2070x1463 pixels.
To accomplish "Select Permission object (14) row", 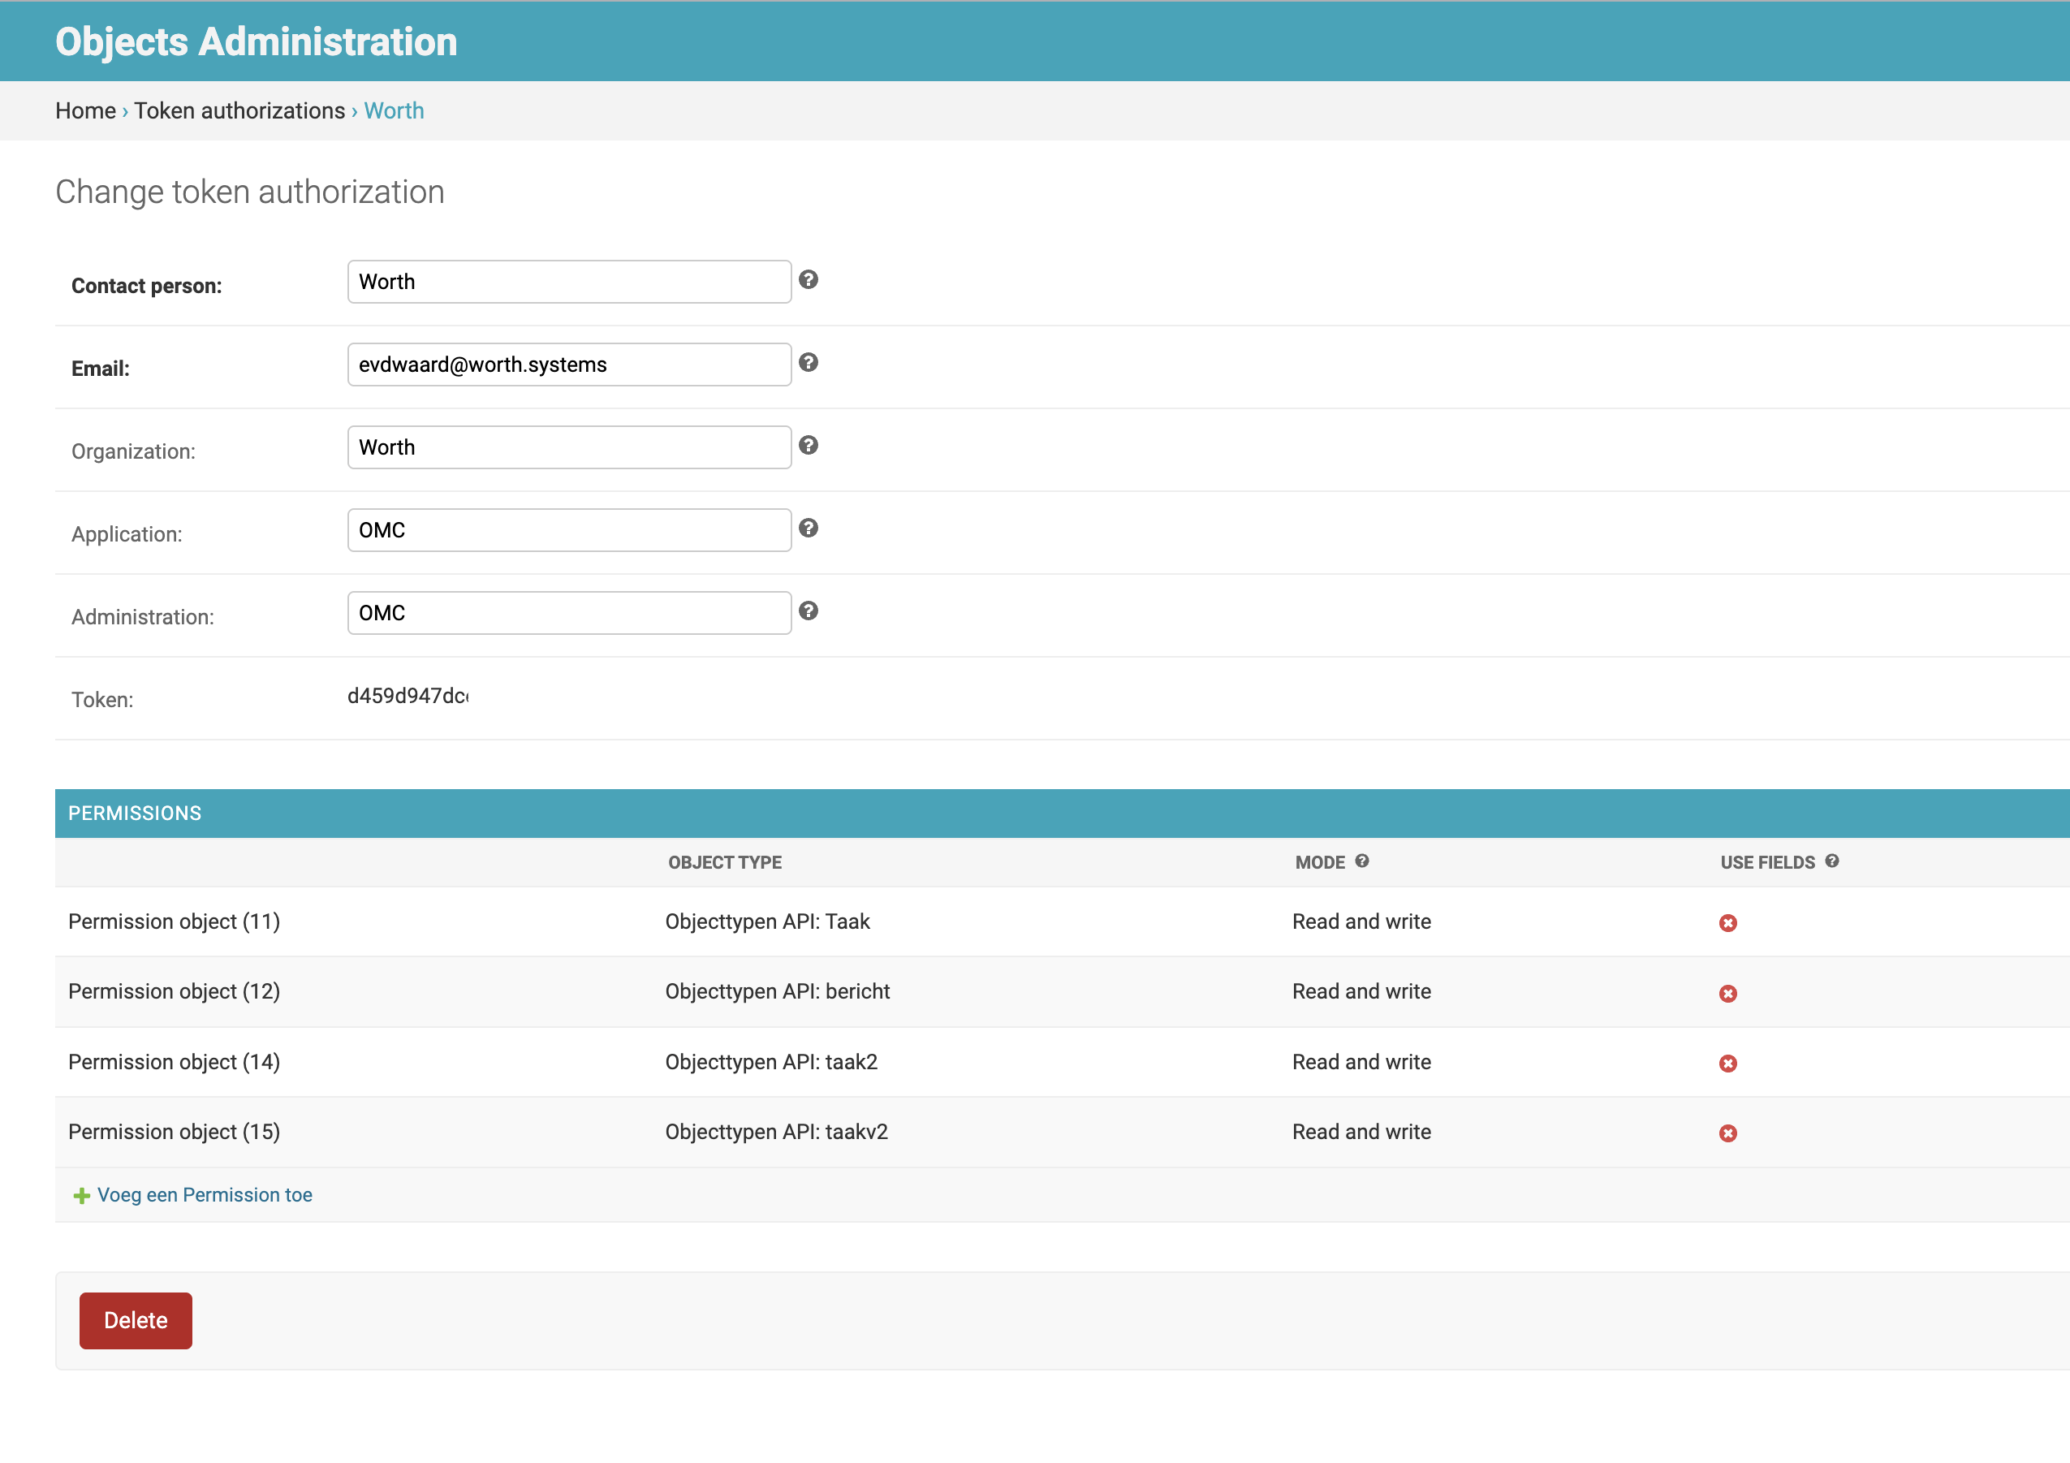I will (x=174, y=1062).
